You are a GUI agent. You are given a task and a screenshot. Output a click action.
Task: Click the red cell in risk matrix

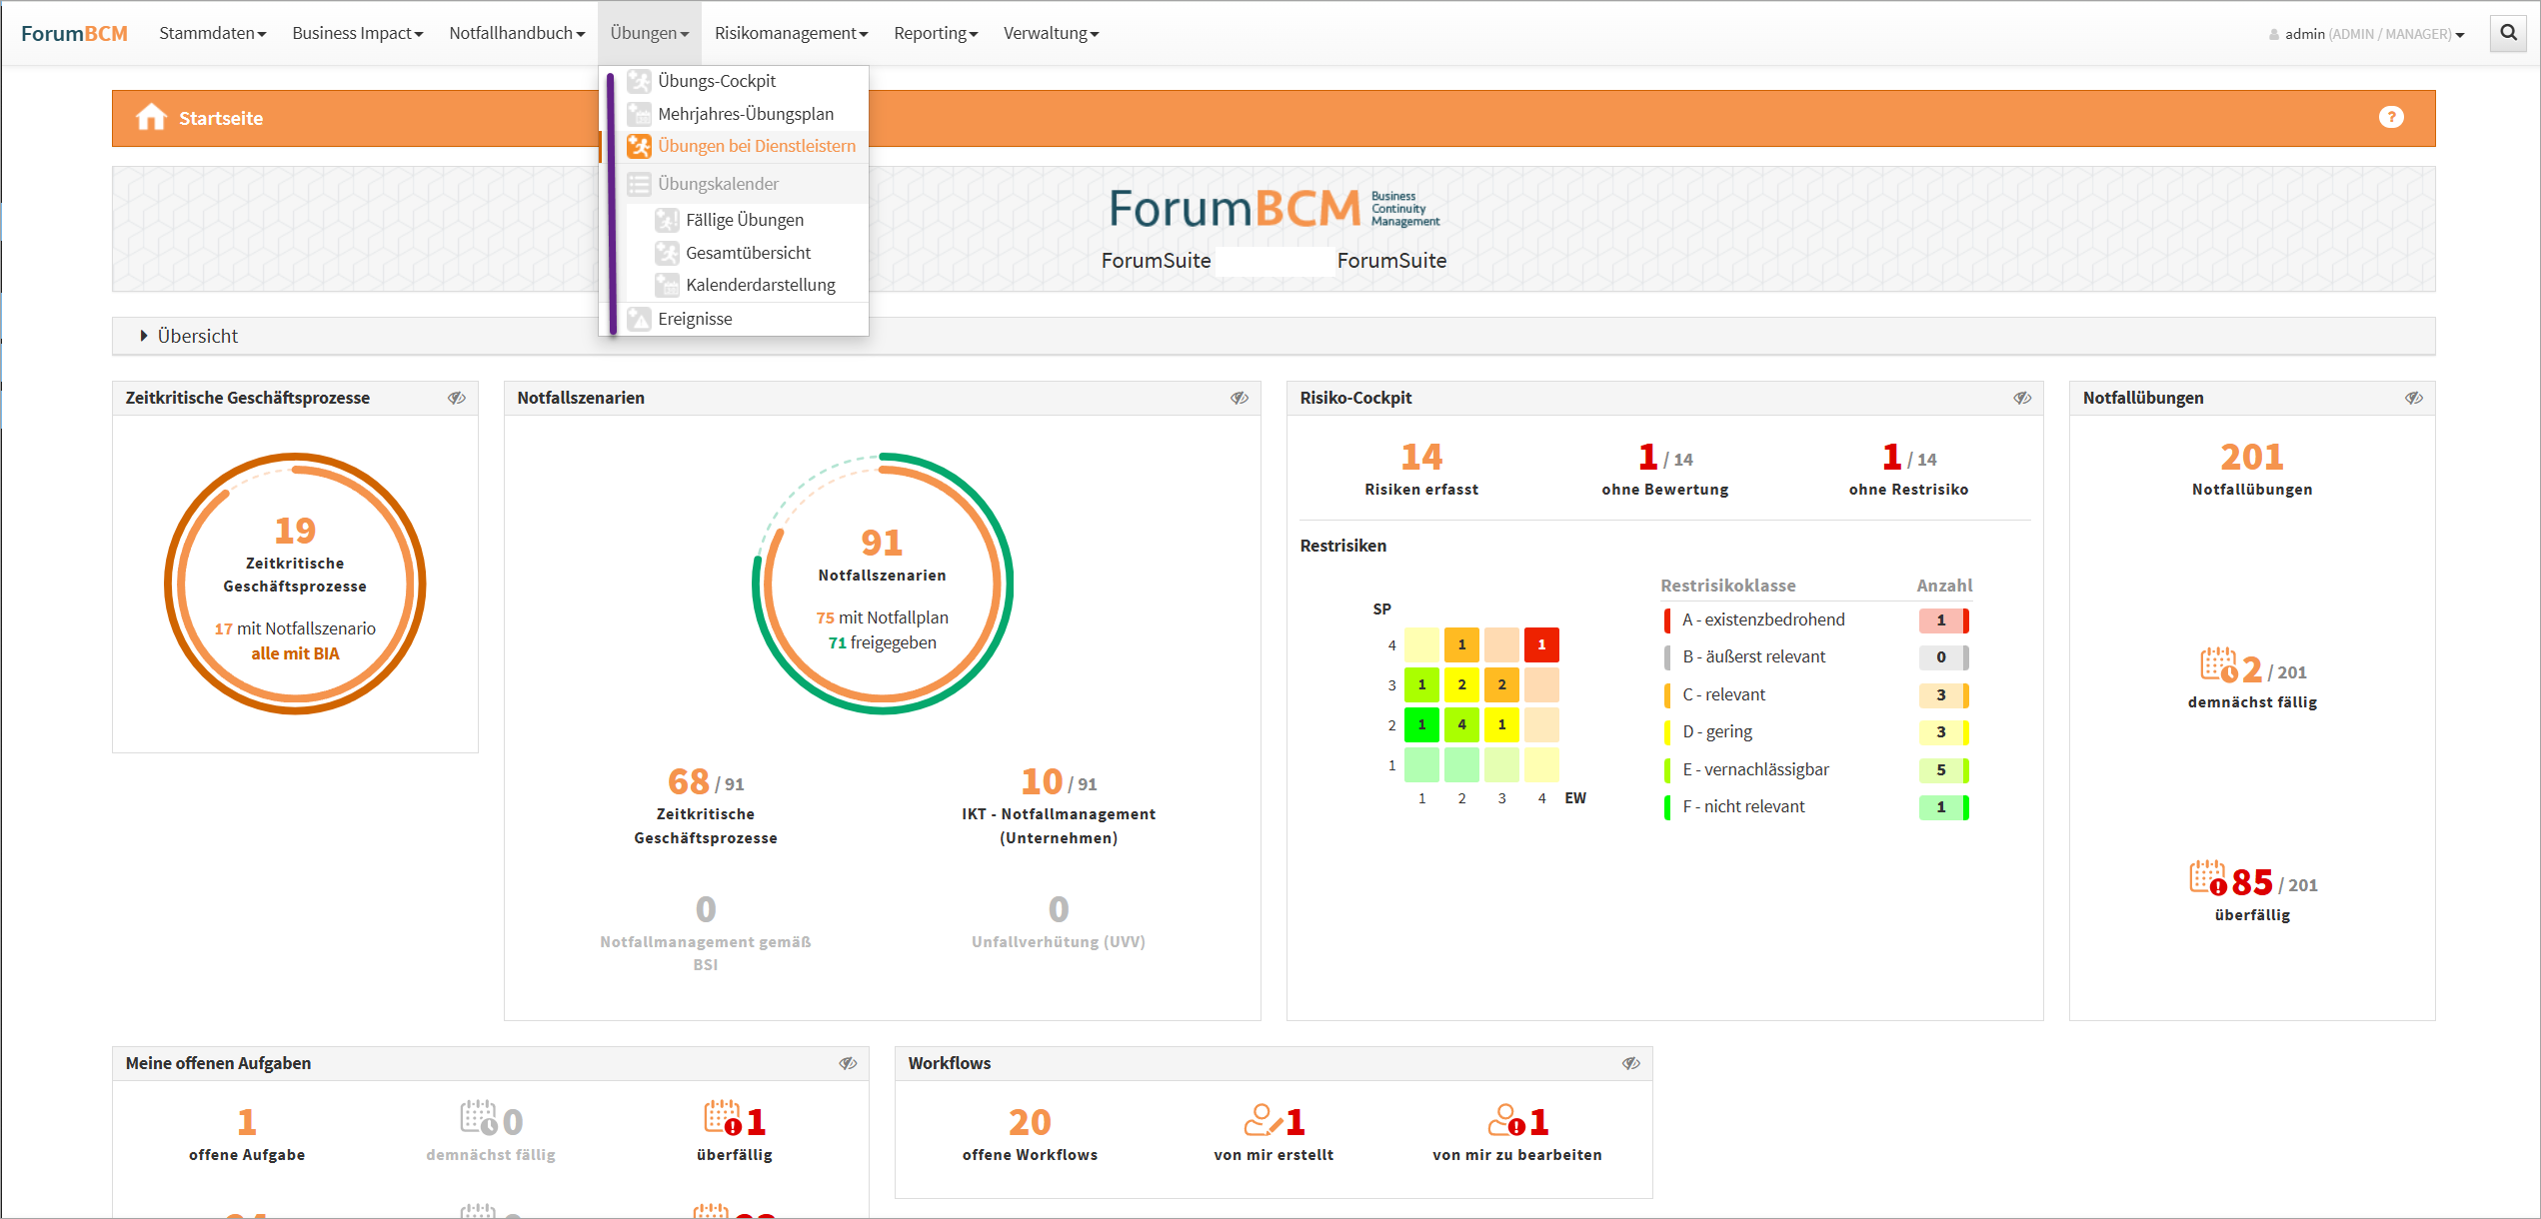(x=1541, y=644)
